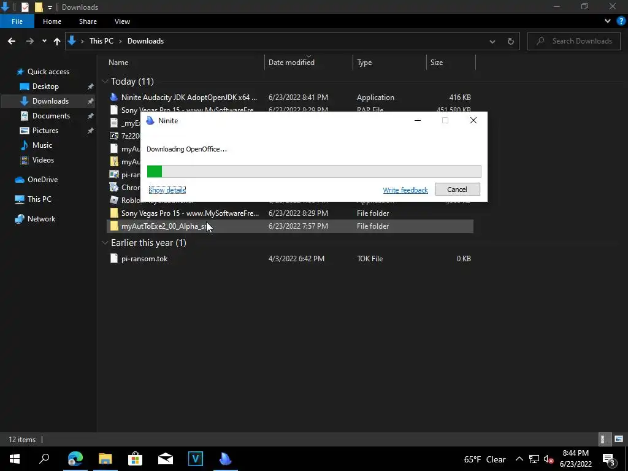This screenshot has width=628, height=471.
Task: Switch to the Share ribbon tab
Action: [x=88, y=21]
